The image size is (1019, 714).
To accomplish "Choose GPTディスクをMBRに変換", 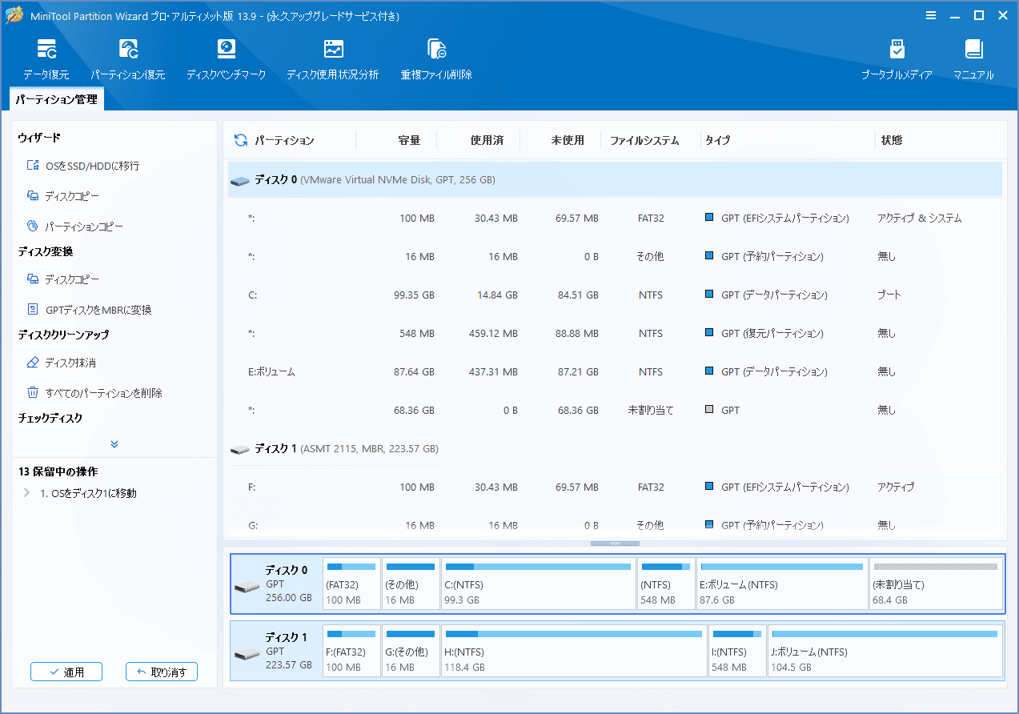I will coord(89,310).
